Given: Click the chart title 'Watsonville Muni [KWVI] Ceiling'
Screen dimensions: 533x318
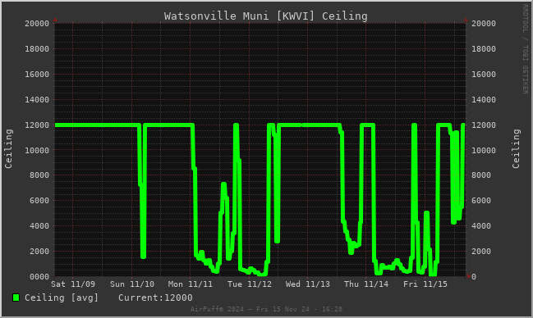Looking at the screenshot, I should (x=266, y=16).
